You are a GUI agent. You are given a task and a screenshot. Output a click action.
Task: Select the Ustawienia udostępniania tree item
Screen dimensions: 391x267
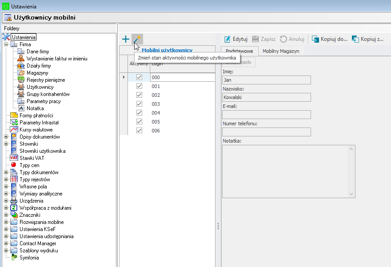click(x=46, y=236)
